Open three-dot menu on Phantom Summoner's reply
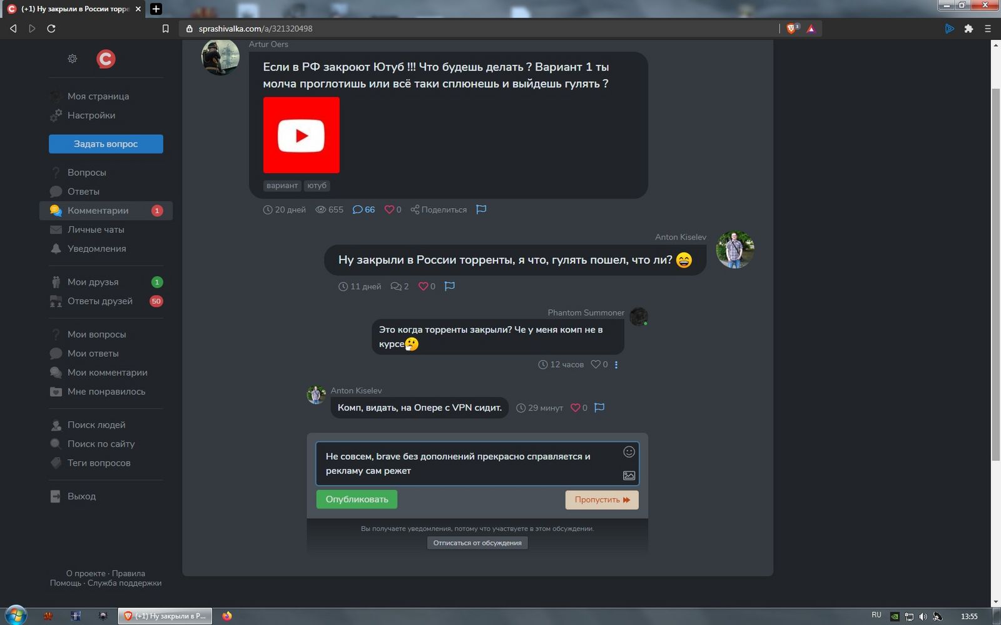 (616, 365)
